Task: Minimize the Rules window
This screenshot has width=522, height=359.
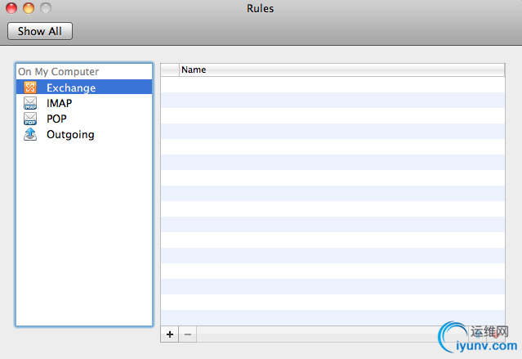Action: point(29,8)
